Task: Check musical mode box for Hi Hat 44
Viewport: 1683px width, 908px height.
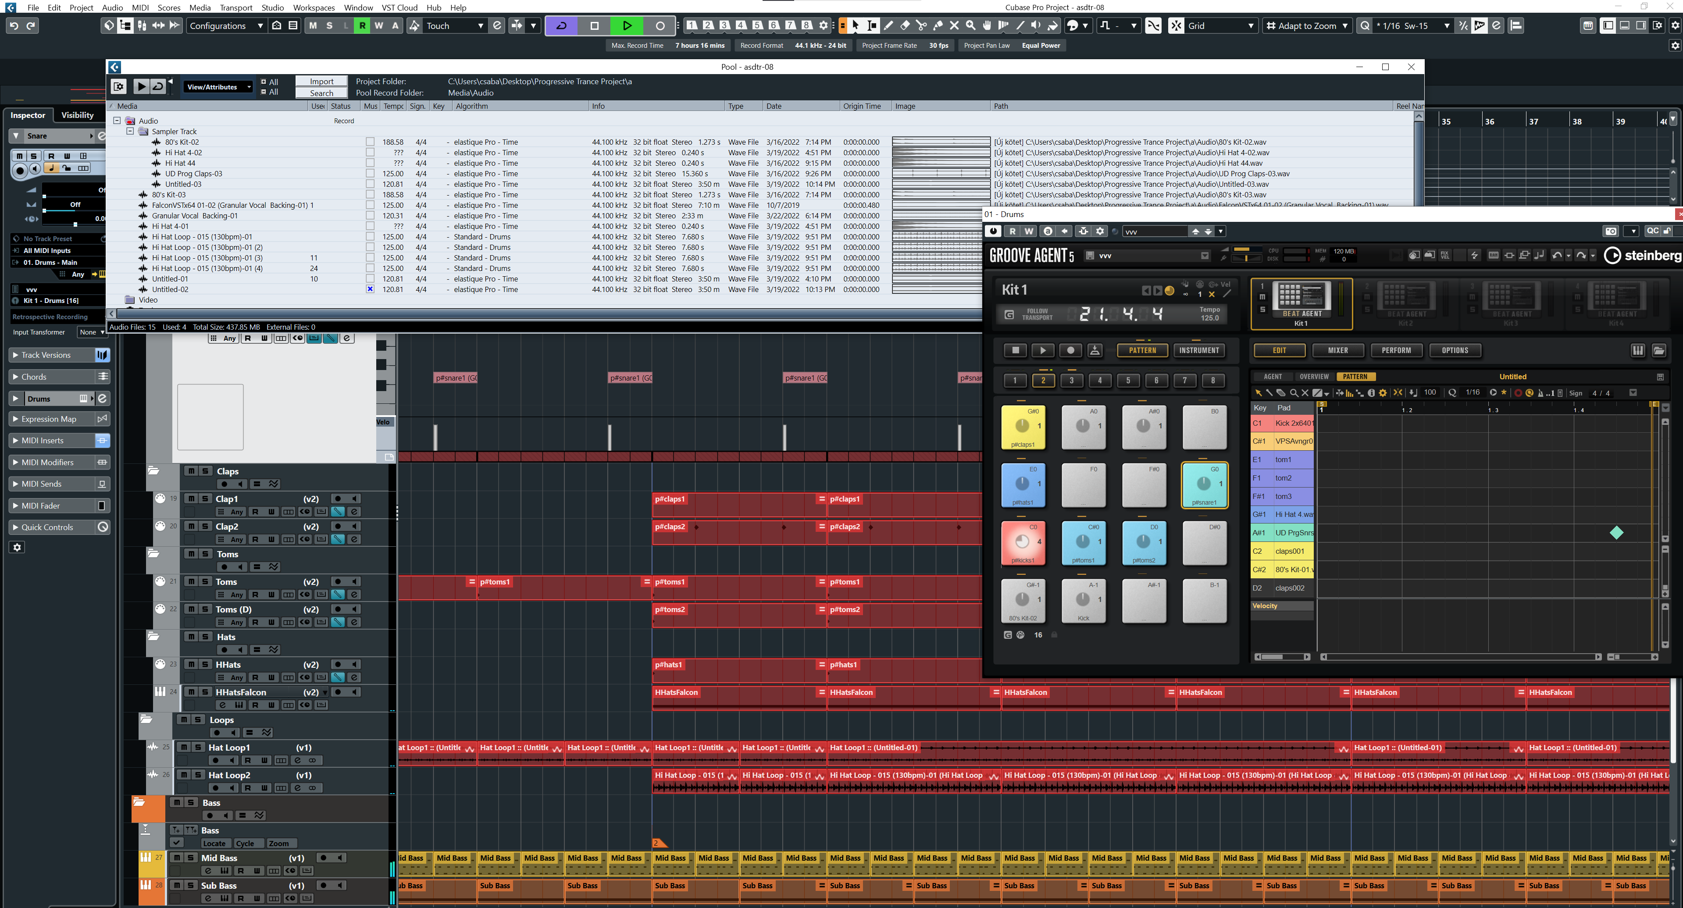Action: tap(371, 163)
